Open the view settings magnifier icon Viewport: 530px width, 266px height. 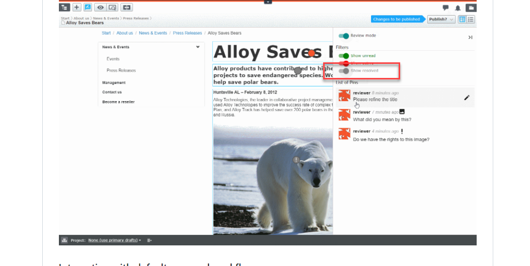click(x=112, y=7)
